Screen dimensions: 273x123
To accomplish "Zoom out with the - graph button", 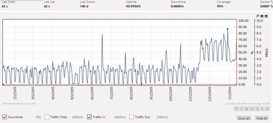I will click(x=257, y=109).
